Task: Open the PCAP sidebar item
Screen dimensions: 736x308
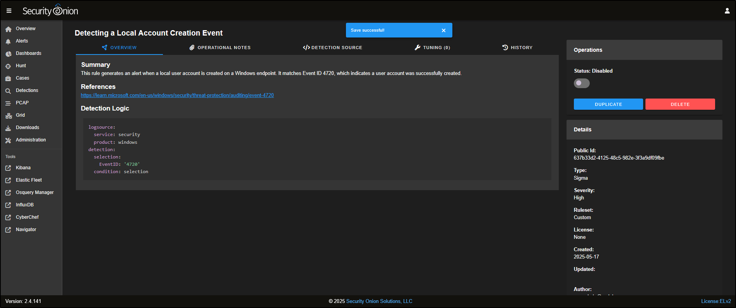Action: [22, 103]
